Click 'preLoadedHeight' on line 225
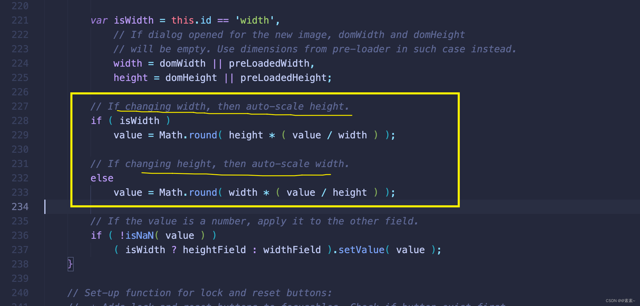This screenshot has height=306, width=640. pos(283,78)
